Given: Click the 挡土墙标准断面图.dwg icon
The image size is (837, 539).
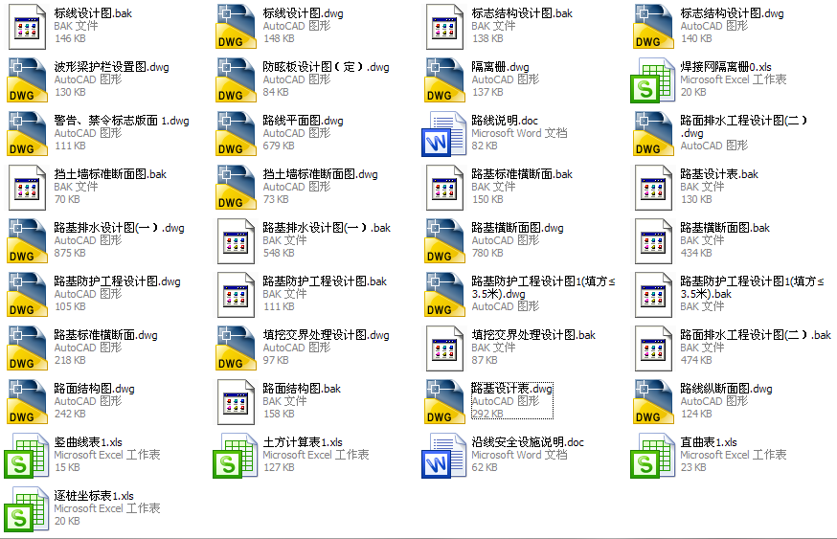Looking at the screenshot, I should [236, 188].
